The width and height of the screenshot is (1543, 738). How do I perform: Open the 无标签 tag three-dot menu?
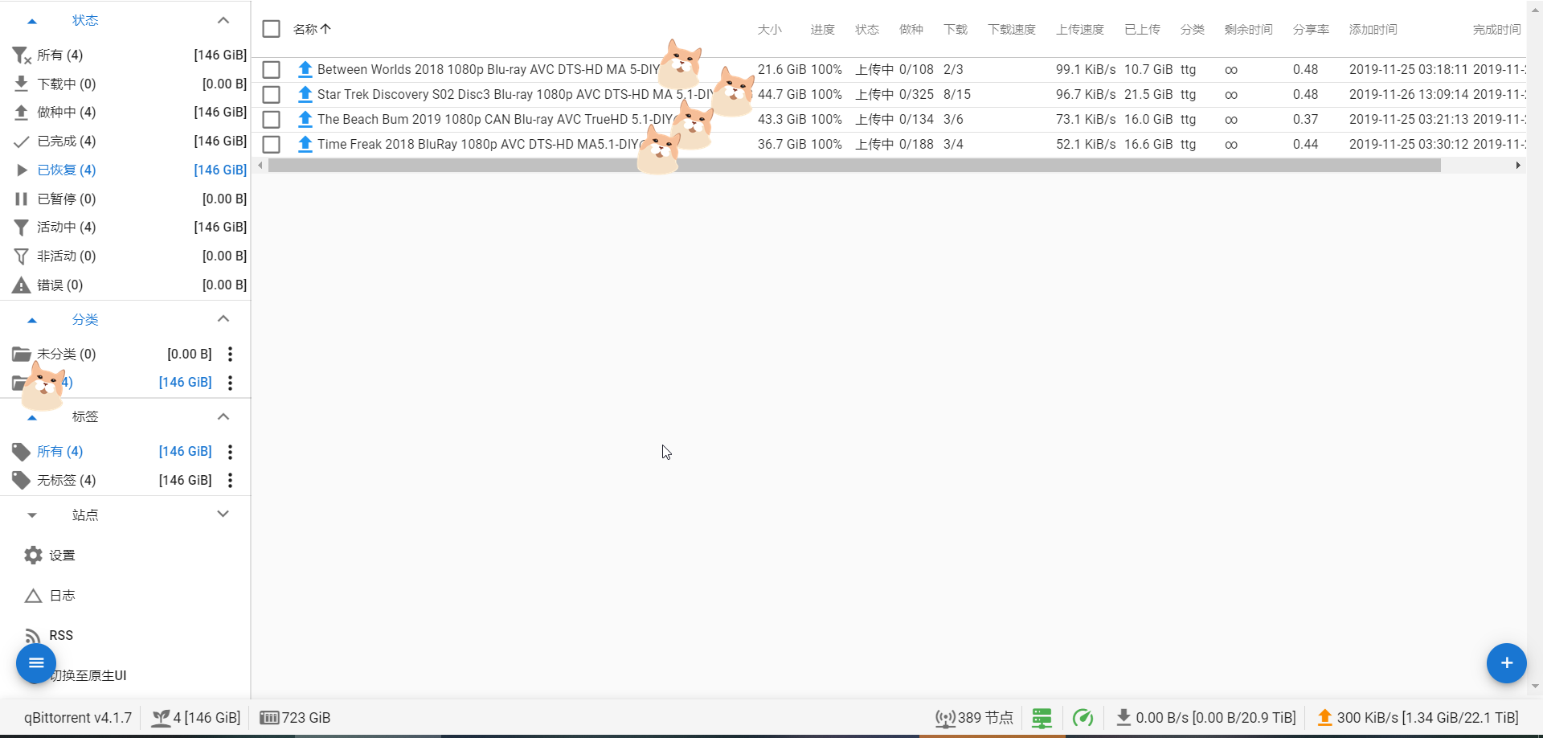coord(231,481)
